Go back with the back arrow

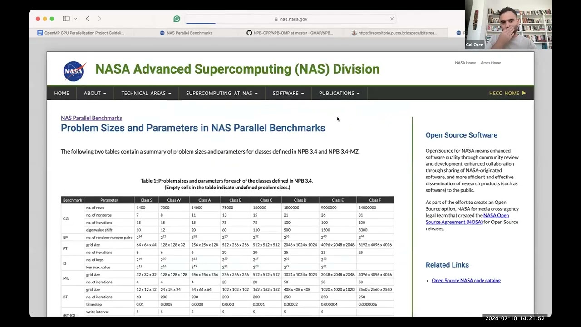(x=87, y=19)
